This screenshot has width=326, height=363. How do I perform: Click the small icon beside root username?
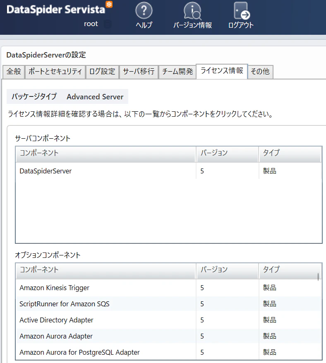107,24
